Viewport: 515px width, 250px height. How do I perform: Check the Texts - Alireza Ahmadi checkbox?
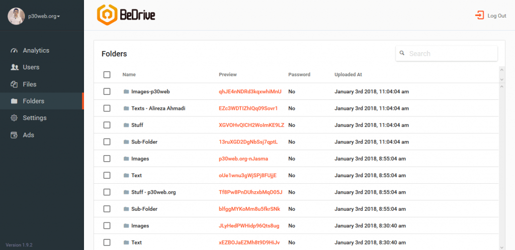pos(107,108)
